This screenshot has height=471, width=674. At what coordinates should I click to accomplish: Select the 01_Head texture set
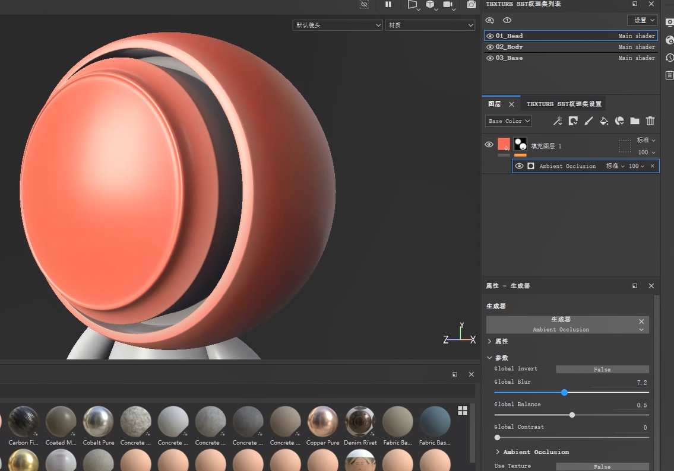(571, 36)
